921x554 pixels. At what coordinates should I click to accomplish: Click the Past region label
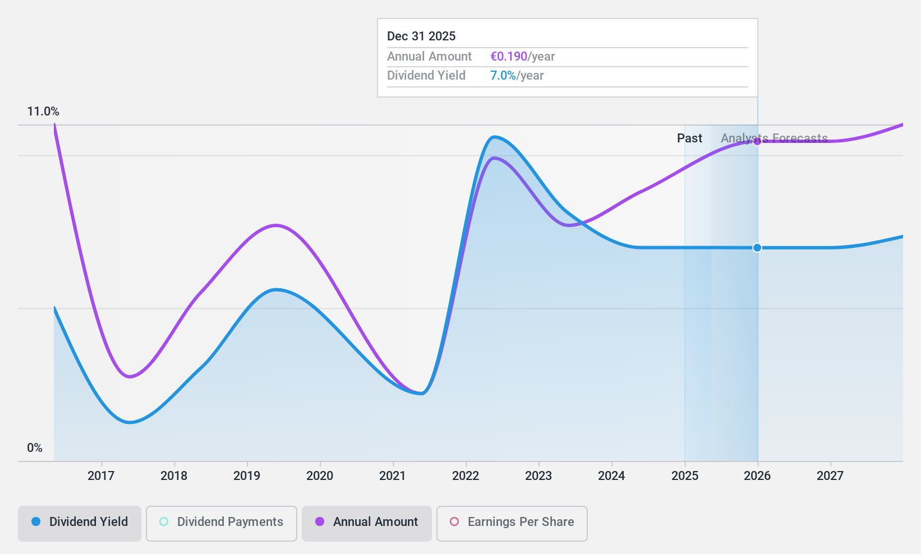coord(689,138)
